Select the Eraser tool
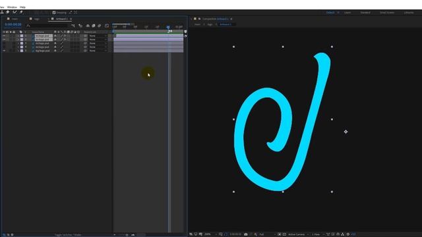This screenshot has height=237, width=422. (8, 13)
